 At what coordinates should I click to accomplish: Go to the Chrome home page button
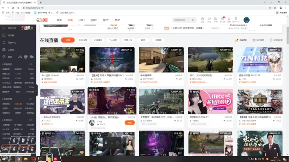[x=18, y=8]
